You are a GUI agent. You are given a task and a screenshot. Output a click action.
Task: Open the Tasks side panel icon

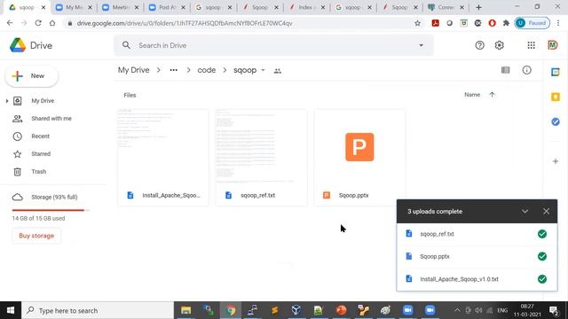(x=556, y=122)
